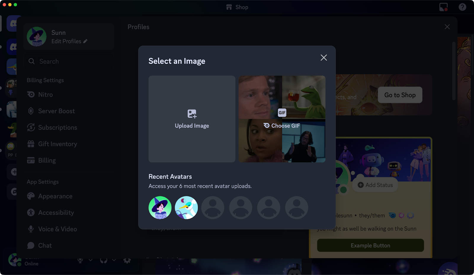Select the bird recent avatar
The width and height of the screenshot is (474, 275).
(x=186, y=208)
